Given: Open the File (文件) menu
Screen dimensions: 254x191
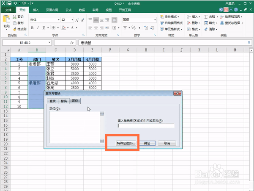Looking at the screenshot, I should coord(8,10).
